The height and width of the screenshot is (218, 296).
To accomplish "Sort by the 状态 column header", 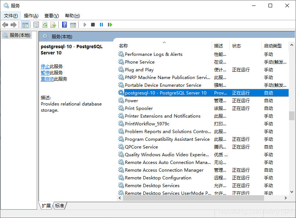I will coord(246,46).
